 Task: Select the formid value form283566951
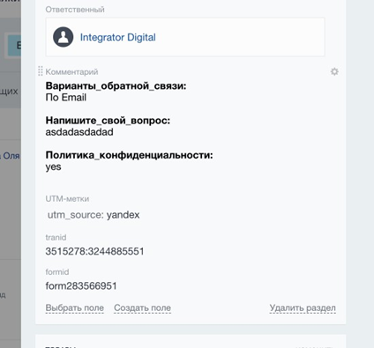click(81, 286)
